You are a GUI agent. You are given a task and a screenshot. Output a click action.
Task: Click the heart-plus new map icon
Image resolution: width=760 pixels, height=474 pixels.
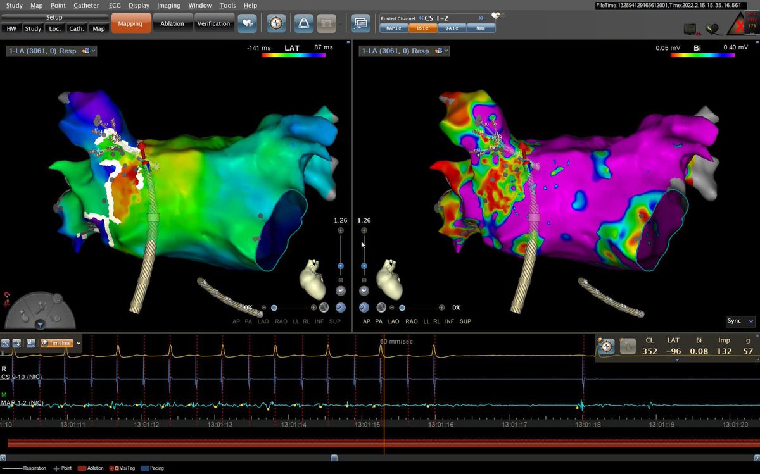[x=248, y=23]
